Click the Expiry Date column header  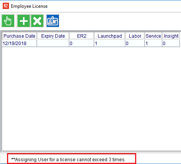coord(53,36)
